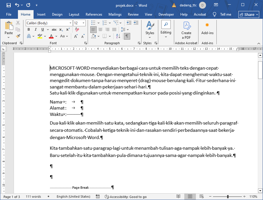
Task: Switch to Read Mode view
Action: (179, 197)
